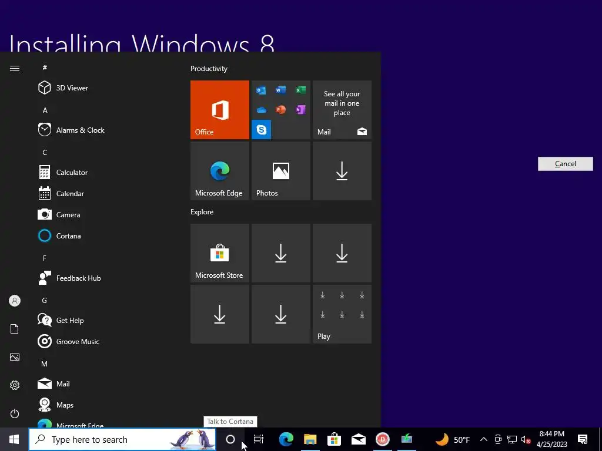The image size is (602, 451).
Task: Click the Office tile
Action: pos(220,110)
